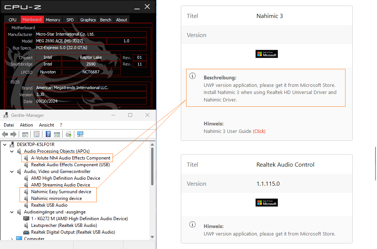
Task: Click the LPCIO value NCT6687
Action: click(x=91, y=72)
